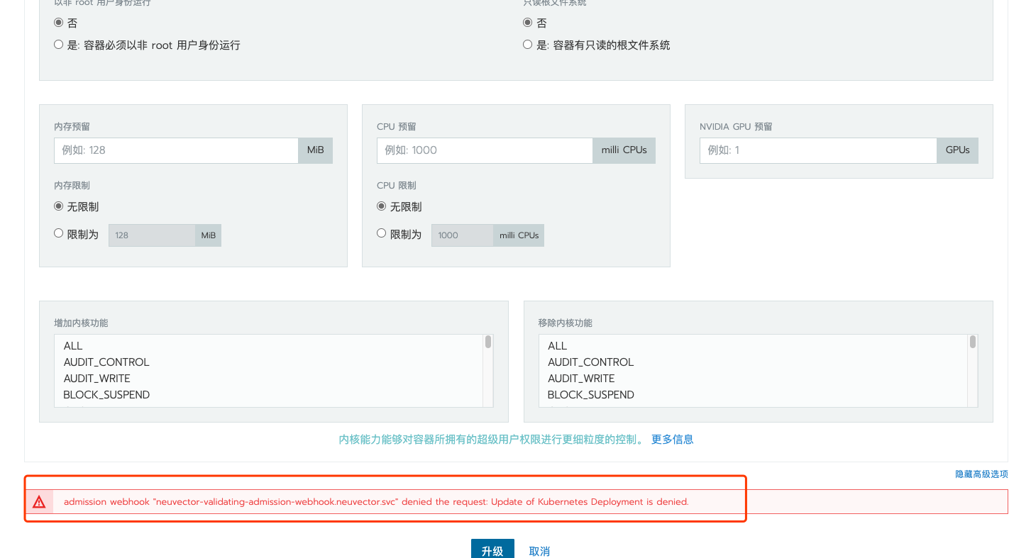The image size is (1031, 558).
Task: Choose CPU limit '无限制' radio
Action: click(382, 206)
